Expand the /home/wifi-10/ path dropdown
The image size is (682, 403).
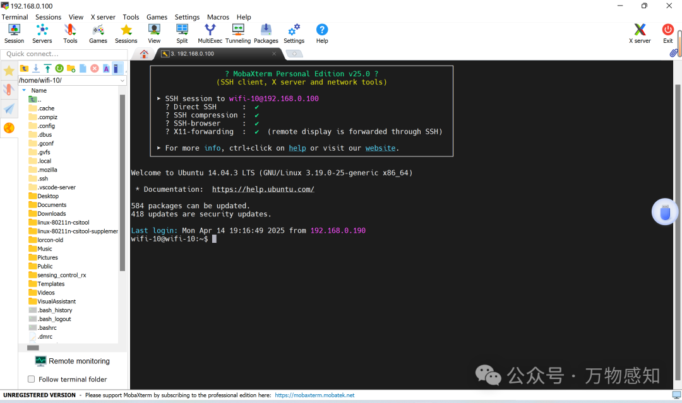point(123,81)
